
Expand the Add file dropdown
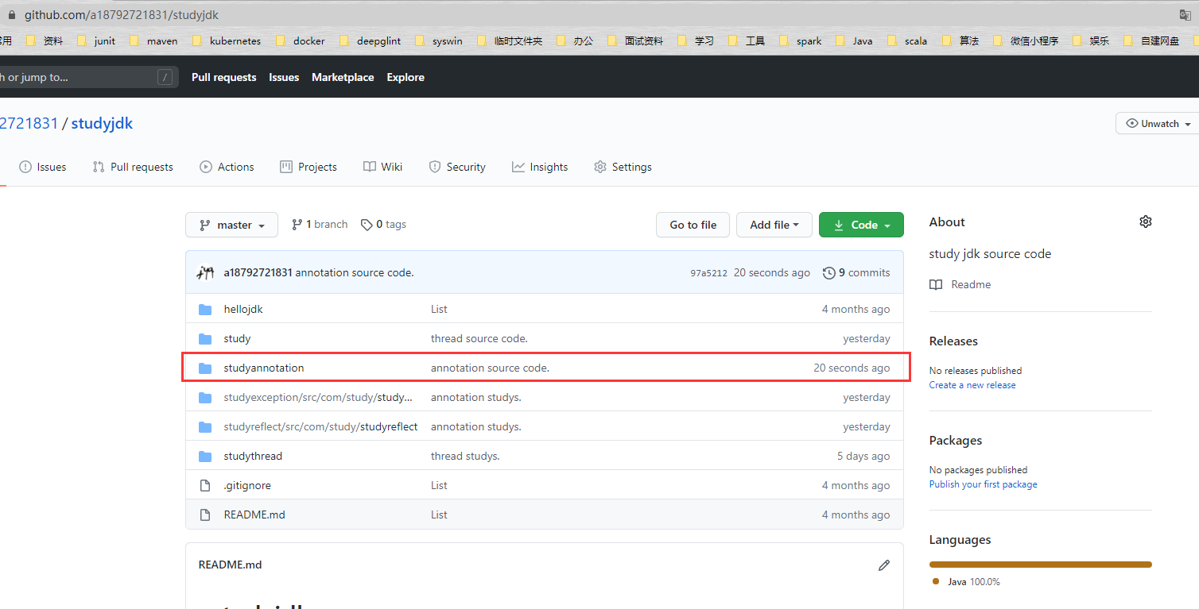coord(774,225)
